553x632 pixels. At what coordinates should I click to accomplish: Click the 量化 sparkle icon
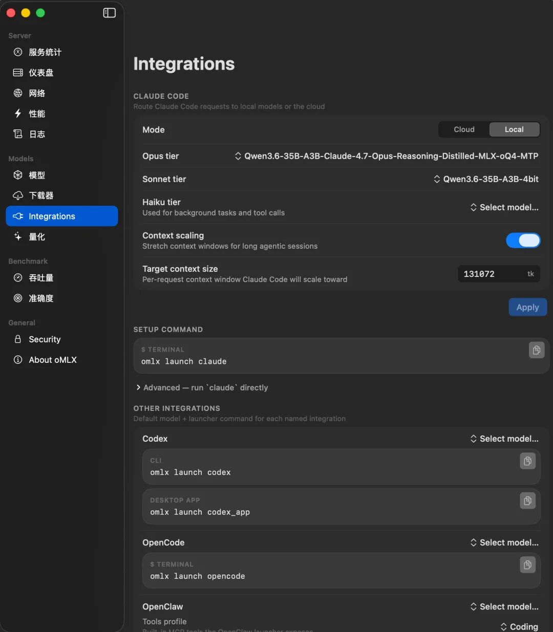click(18, 236)
